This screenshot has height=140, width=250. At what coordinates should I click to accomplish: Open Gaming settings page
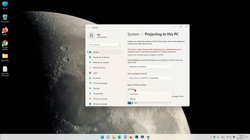click(105, 88)
